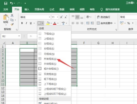Click the 常规 number format box
Image resolution: width=137 pixels, height=104 pixels.
[128, 17]
